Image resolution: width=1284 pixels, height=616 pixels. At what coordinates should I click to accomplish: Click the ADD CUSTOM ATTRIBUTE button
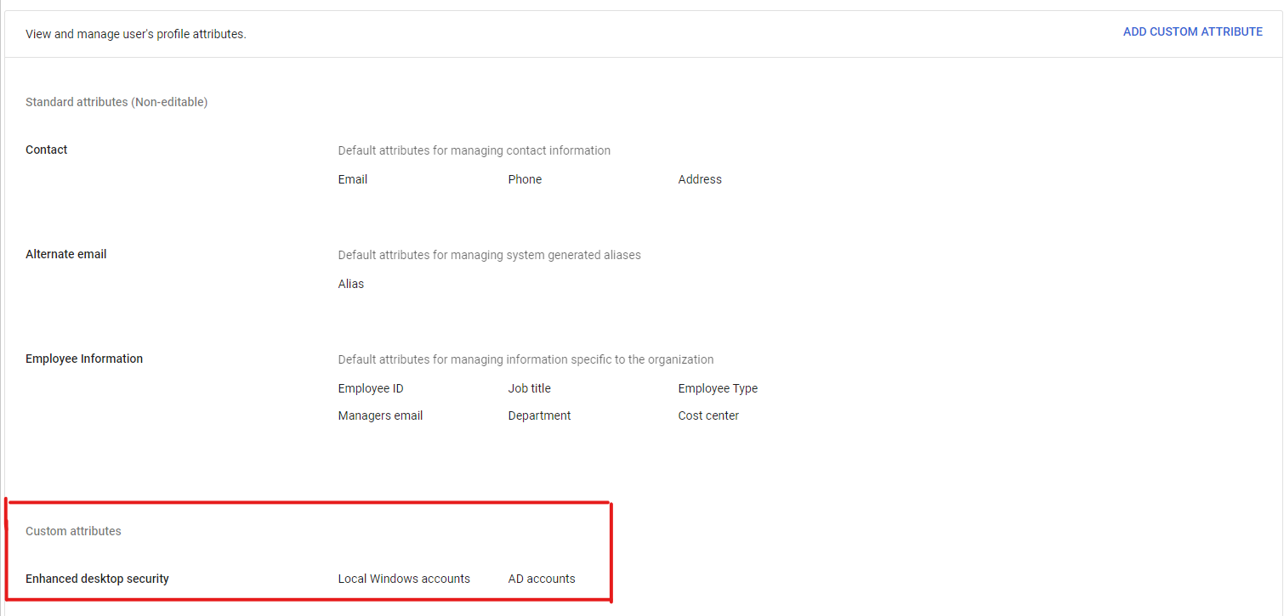[1192, 31]
